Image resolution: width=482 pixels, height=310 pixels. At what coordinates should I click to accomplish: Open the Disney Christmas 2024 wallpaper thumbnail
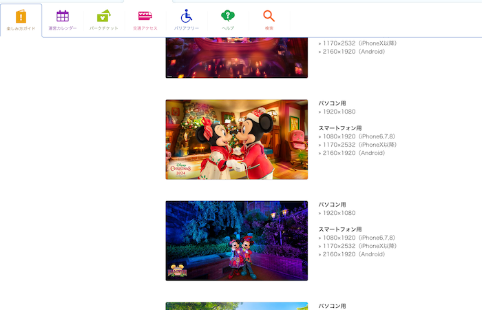point(237,139)
